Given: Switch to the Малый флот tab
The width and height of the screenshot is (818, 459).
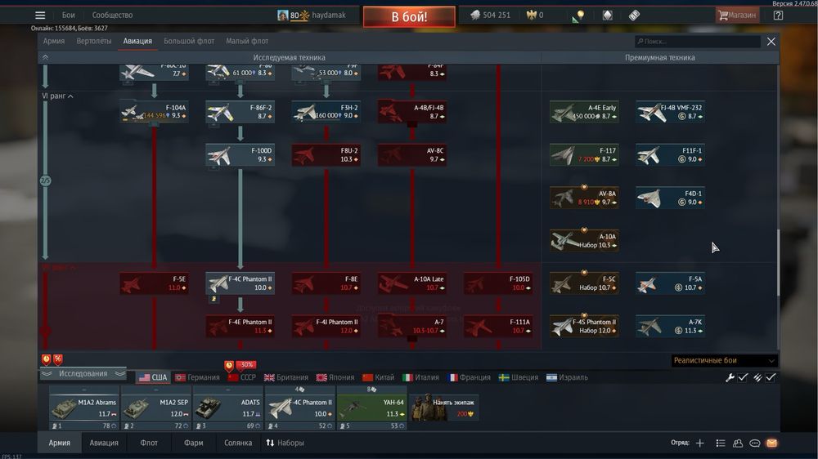Looking at the screenshot, I should coord(247,41).
